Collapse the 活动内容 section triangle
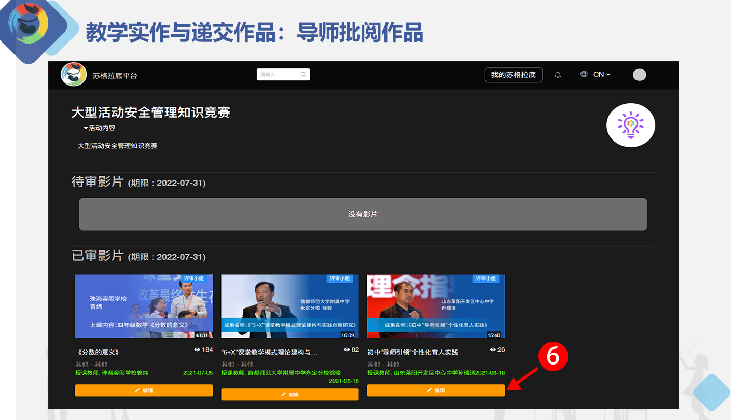The height and width of the screenshot is (420, 747). (86, 128)
